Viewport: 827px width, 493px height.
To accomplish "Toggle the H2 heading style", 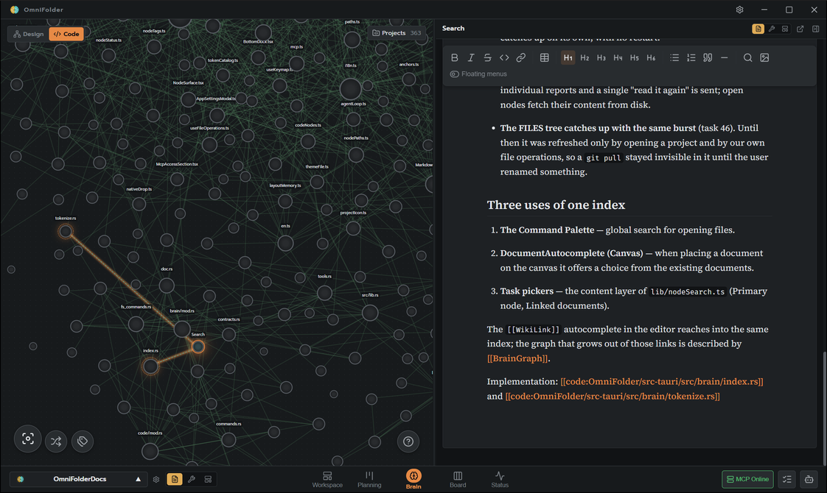I will click(585, 57).
